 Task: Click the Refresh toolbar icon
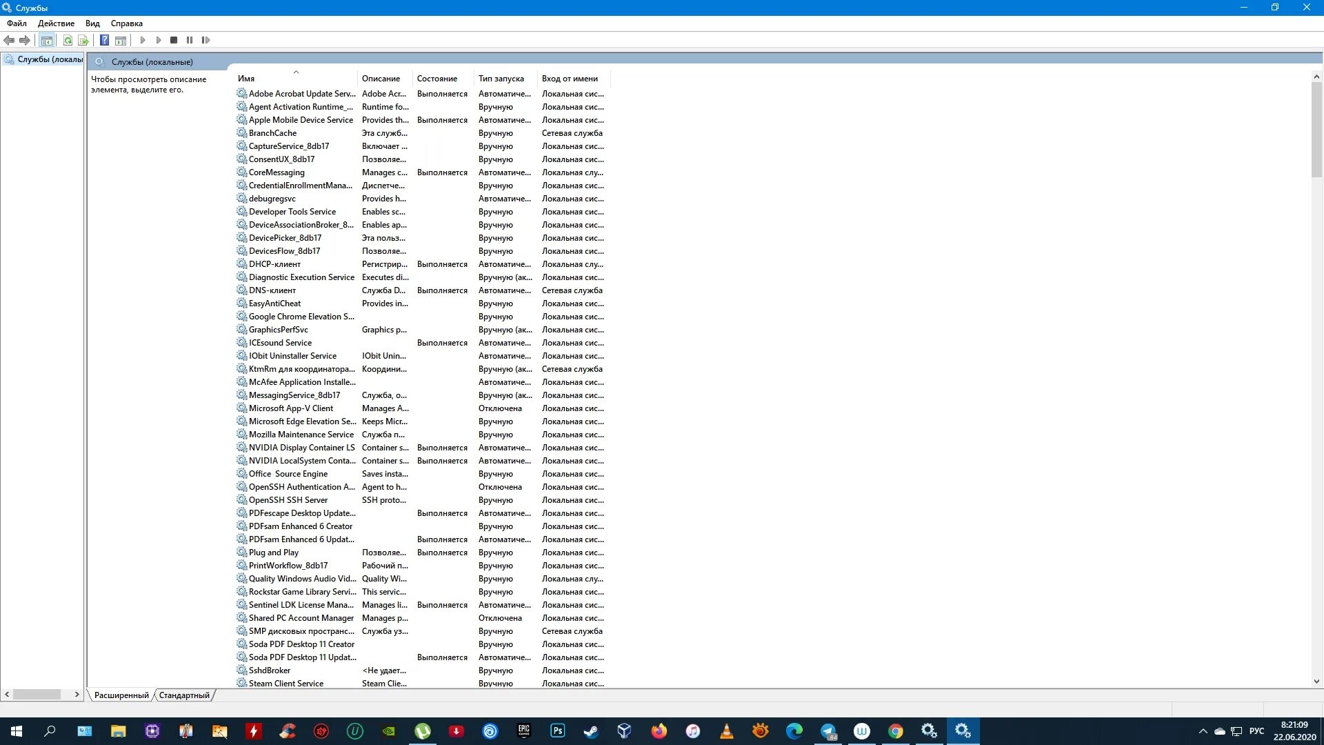coord(68,40)
